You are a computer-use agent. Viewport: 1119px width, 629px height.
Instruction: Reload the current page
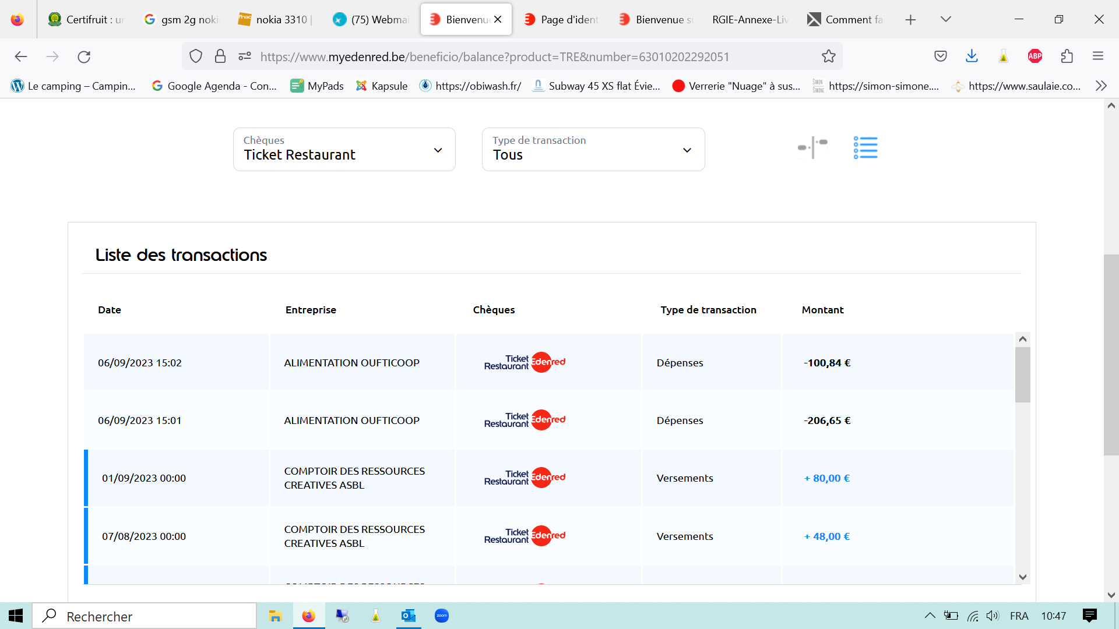84,56
